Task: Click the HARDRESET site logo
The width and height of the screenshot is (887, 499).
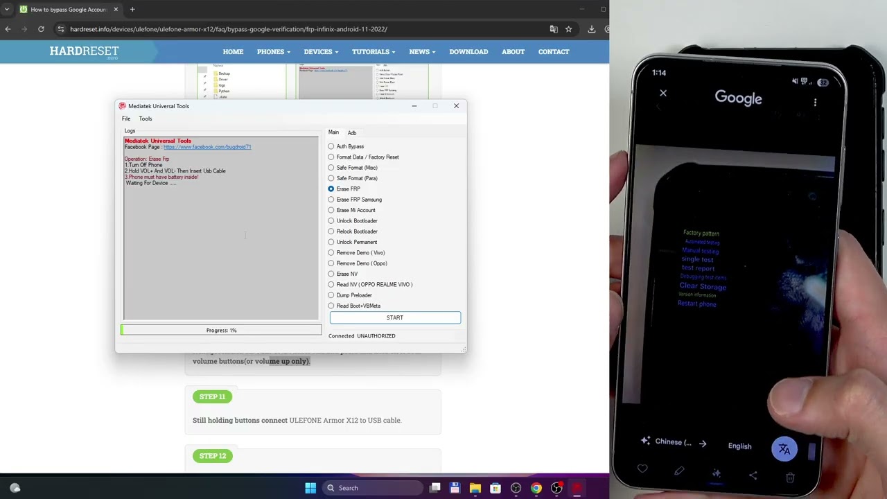Action: (84, 52)
